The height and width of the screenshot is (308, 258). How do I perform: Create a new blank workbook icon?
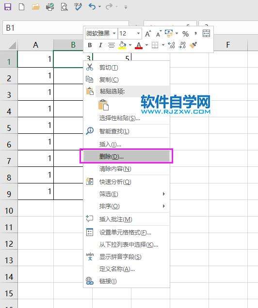point(21,7)
